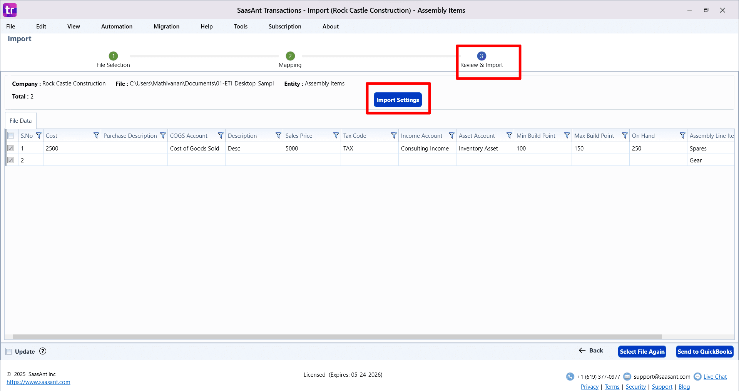Filter the Asset Account column
This screenshot has height=391, width=739.
point(509,135)
